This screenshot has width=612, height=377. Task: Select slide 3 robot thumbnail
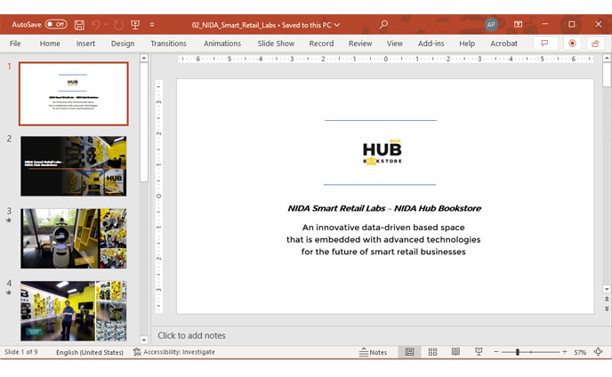coord(73,238)
